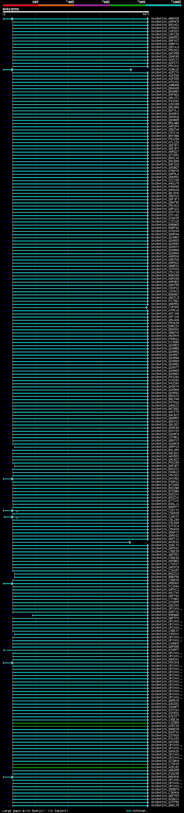Click the green ~80% identity legend bar

point(128,5)
